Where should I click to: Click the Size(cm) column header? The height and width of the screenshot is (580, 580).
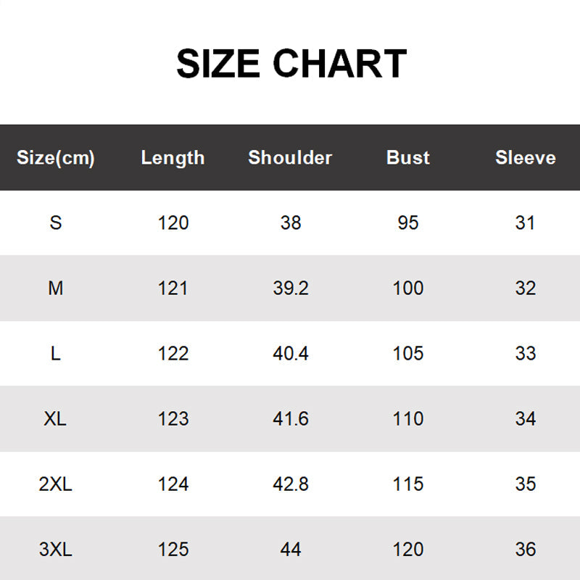coord(56,157)
